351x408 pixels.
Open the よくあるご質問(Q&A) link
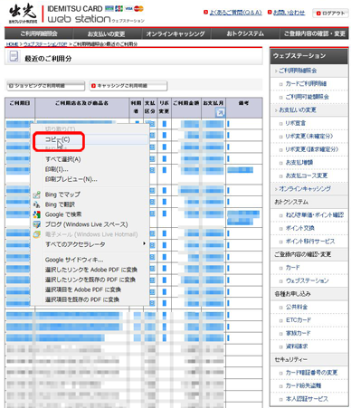[x=235, y=13]
